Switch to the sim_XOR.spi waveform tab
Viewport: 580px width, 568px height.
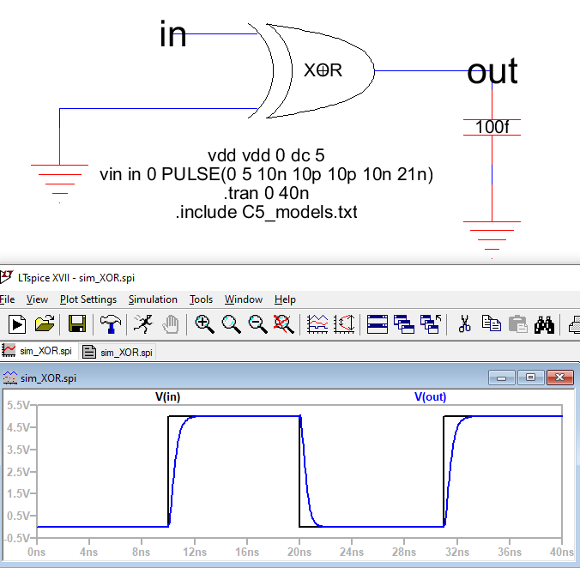(x=40, y=351)
